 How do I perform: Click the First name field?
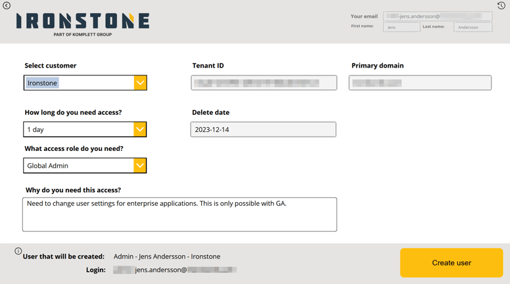tap(402, 28)
